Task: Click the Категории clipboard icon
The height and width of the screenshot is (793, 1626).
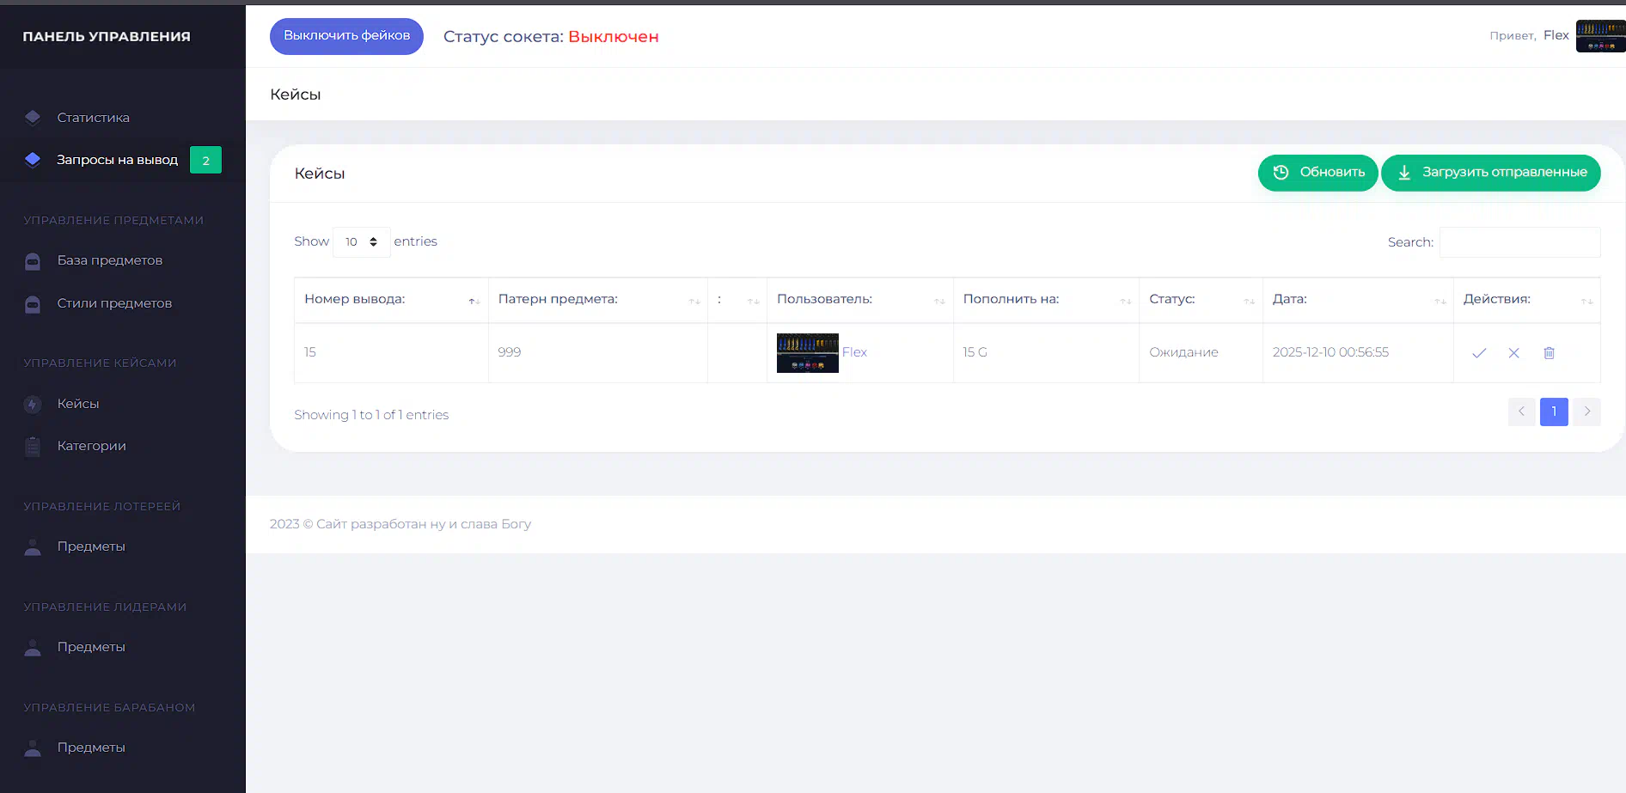Action: point(33,446)
